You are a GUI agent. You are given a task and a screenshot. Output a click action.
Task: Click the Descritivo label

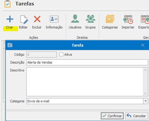[17, 70]
